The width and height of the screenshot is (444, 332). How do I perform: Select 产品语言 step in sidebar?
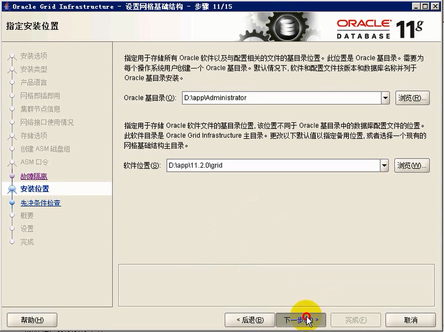34,82
